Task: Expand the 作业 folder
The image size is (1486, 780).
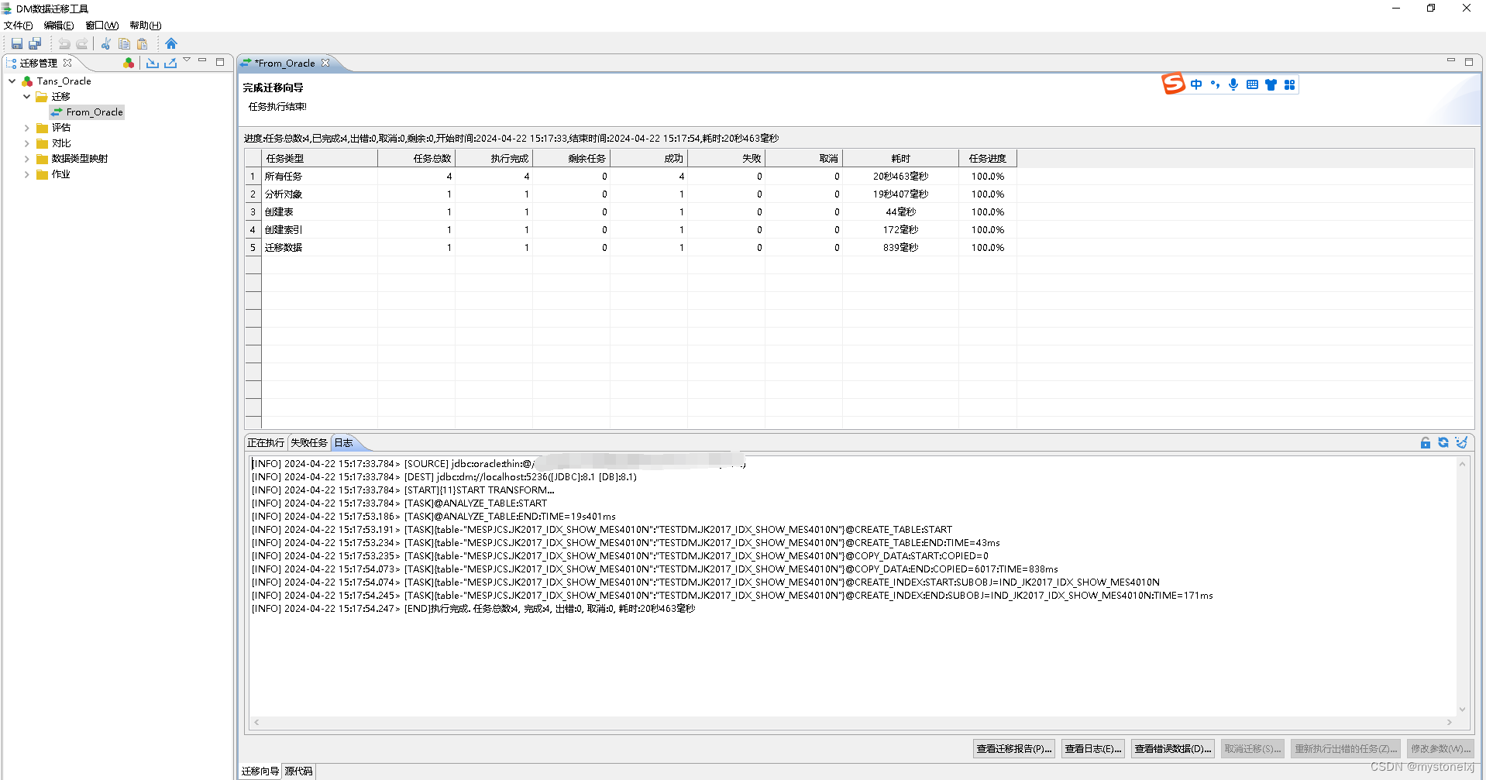Action: coord(27,174)
